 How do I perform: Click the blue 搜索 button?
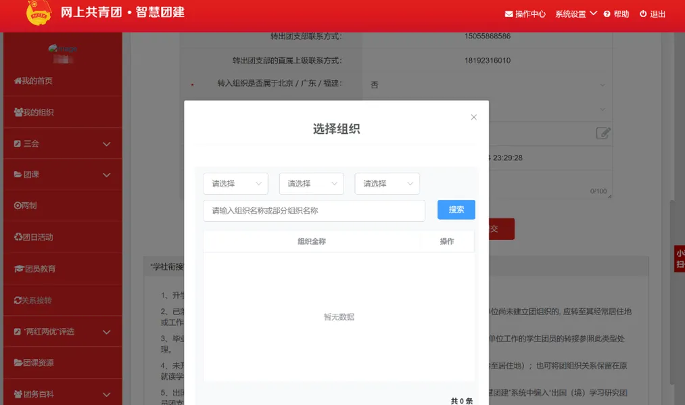456,210
